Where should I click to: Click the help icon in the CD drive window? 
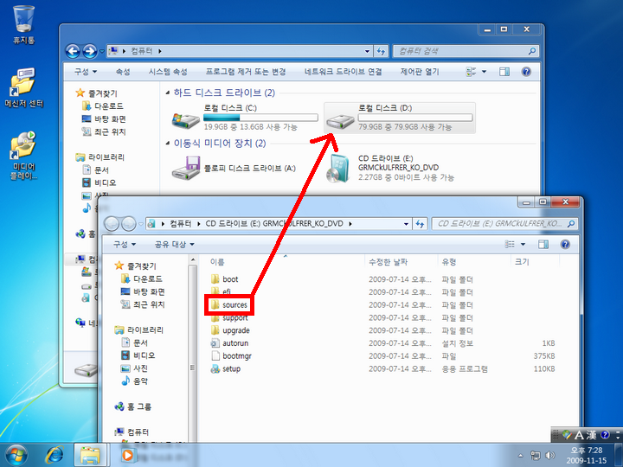coord(565,244)
